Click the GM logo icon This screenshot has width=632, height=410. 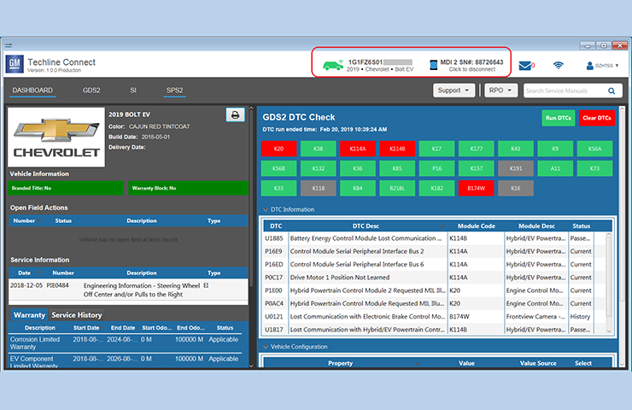click(x=15, y=66)
